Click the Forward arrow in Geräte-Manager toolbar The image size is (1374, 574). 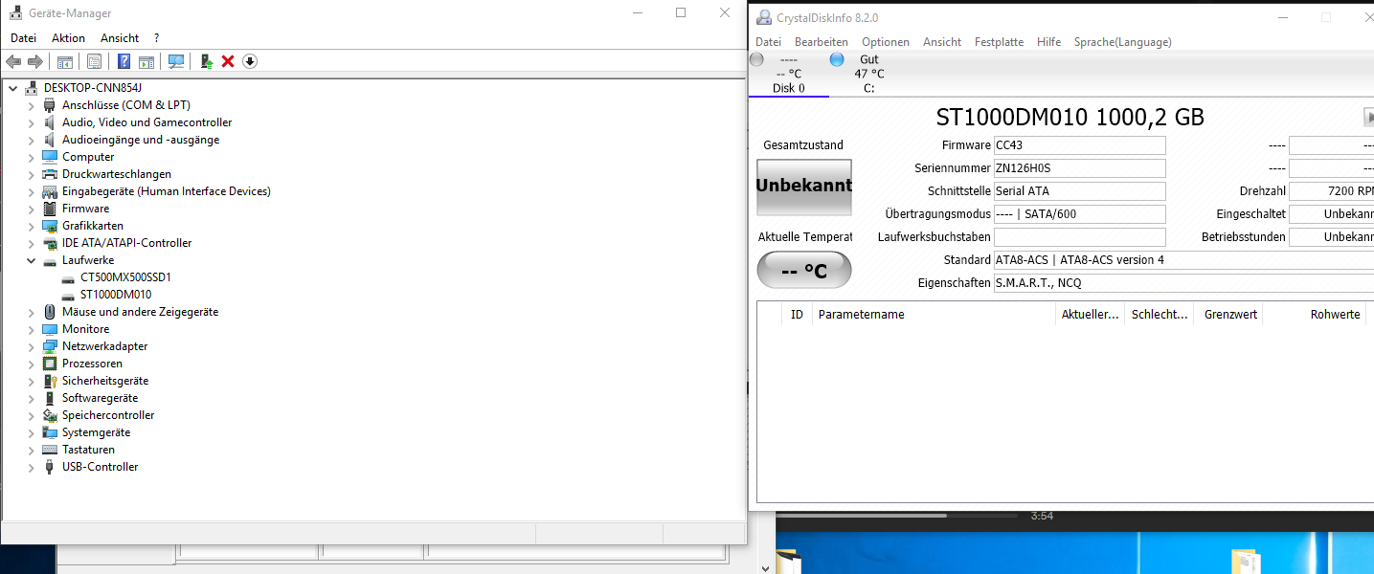click(x=35, y=61)
